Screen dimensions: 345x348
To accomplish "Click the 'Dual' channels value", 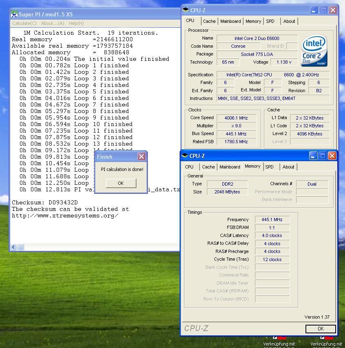I will [312, 184].
